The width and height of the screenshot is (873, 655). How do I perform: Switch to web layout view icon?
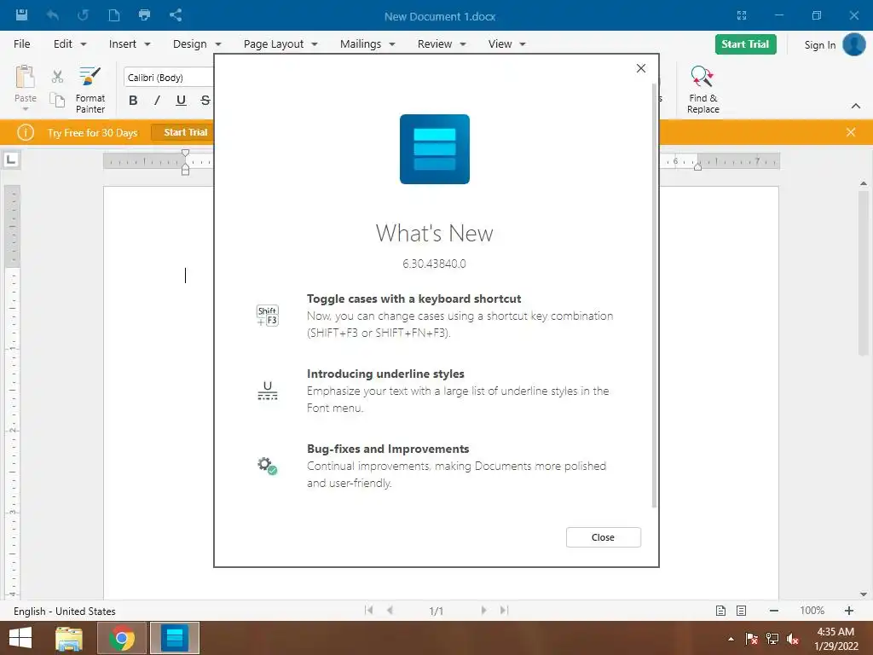741,611
